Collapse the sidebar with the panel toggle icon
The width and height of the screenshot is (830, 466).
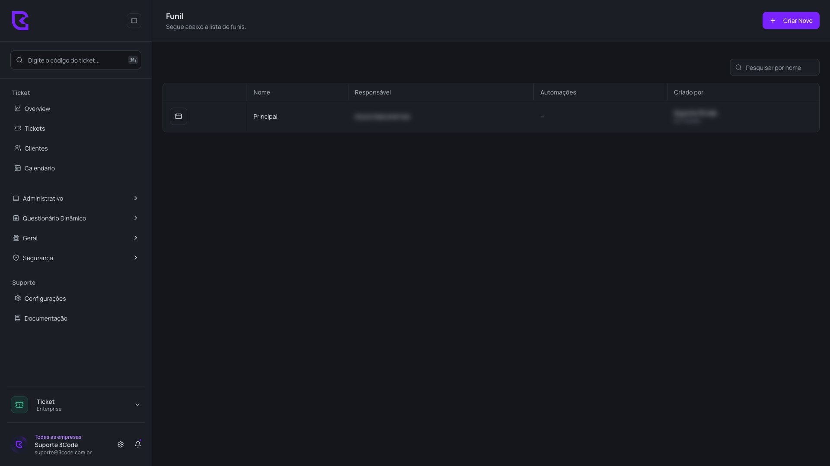pos(134,21)
